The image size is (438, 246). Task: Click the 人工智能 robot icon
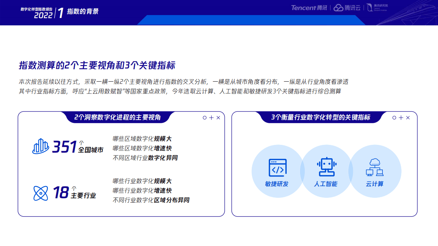[x=327, y=167]
